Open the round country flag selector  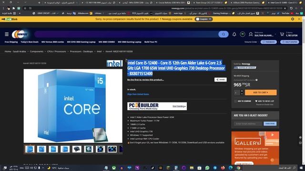[x=243, y=34]
